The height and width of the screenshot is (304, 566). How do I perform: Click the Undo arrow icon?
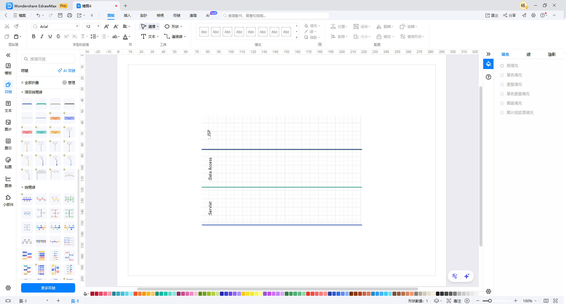coord(38,15)
